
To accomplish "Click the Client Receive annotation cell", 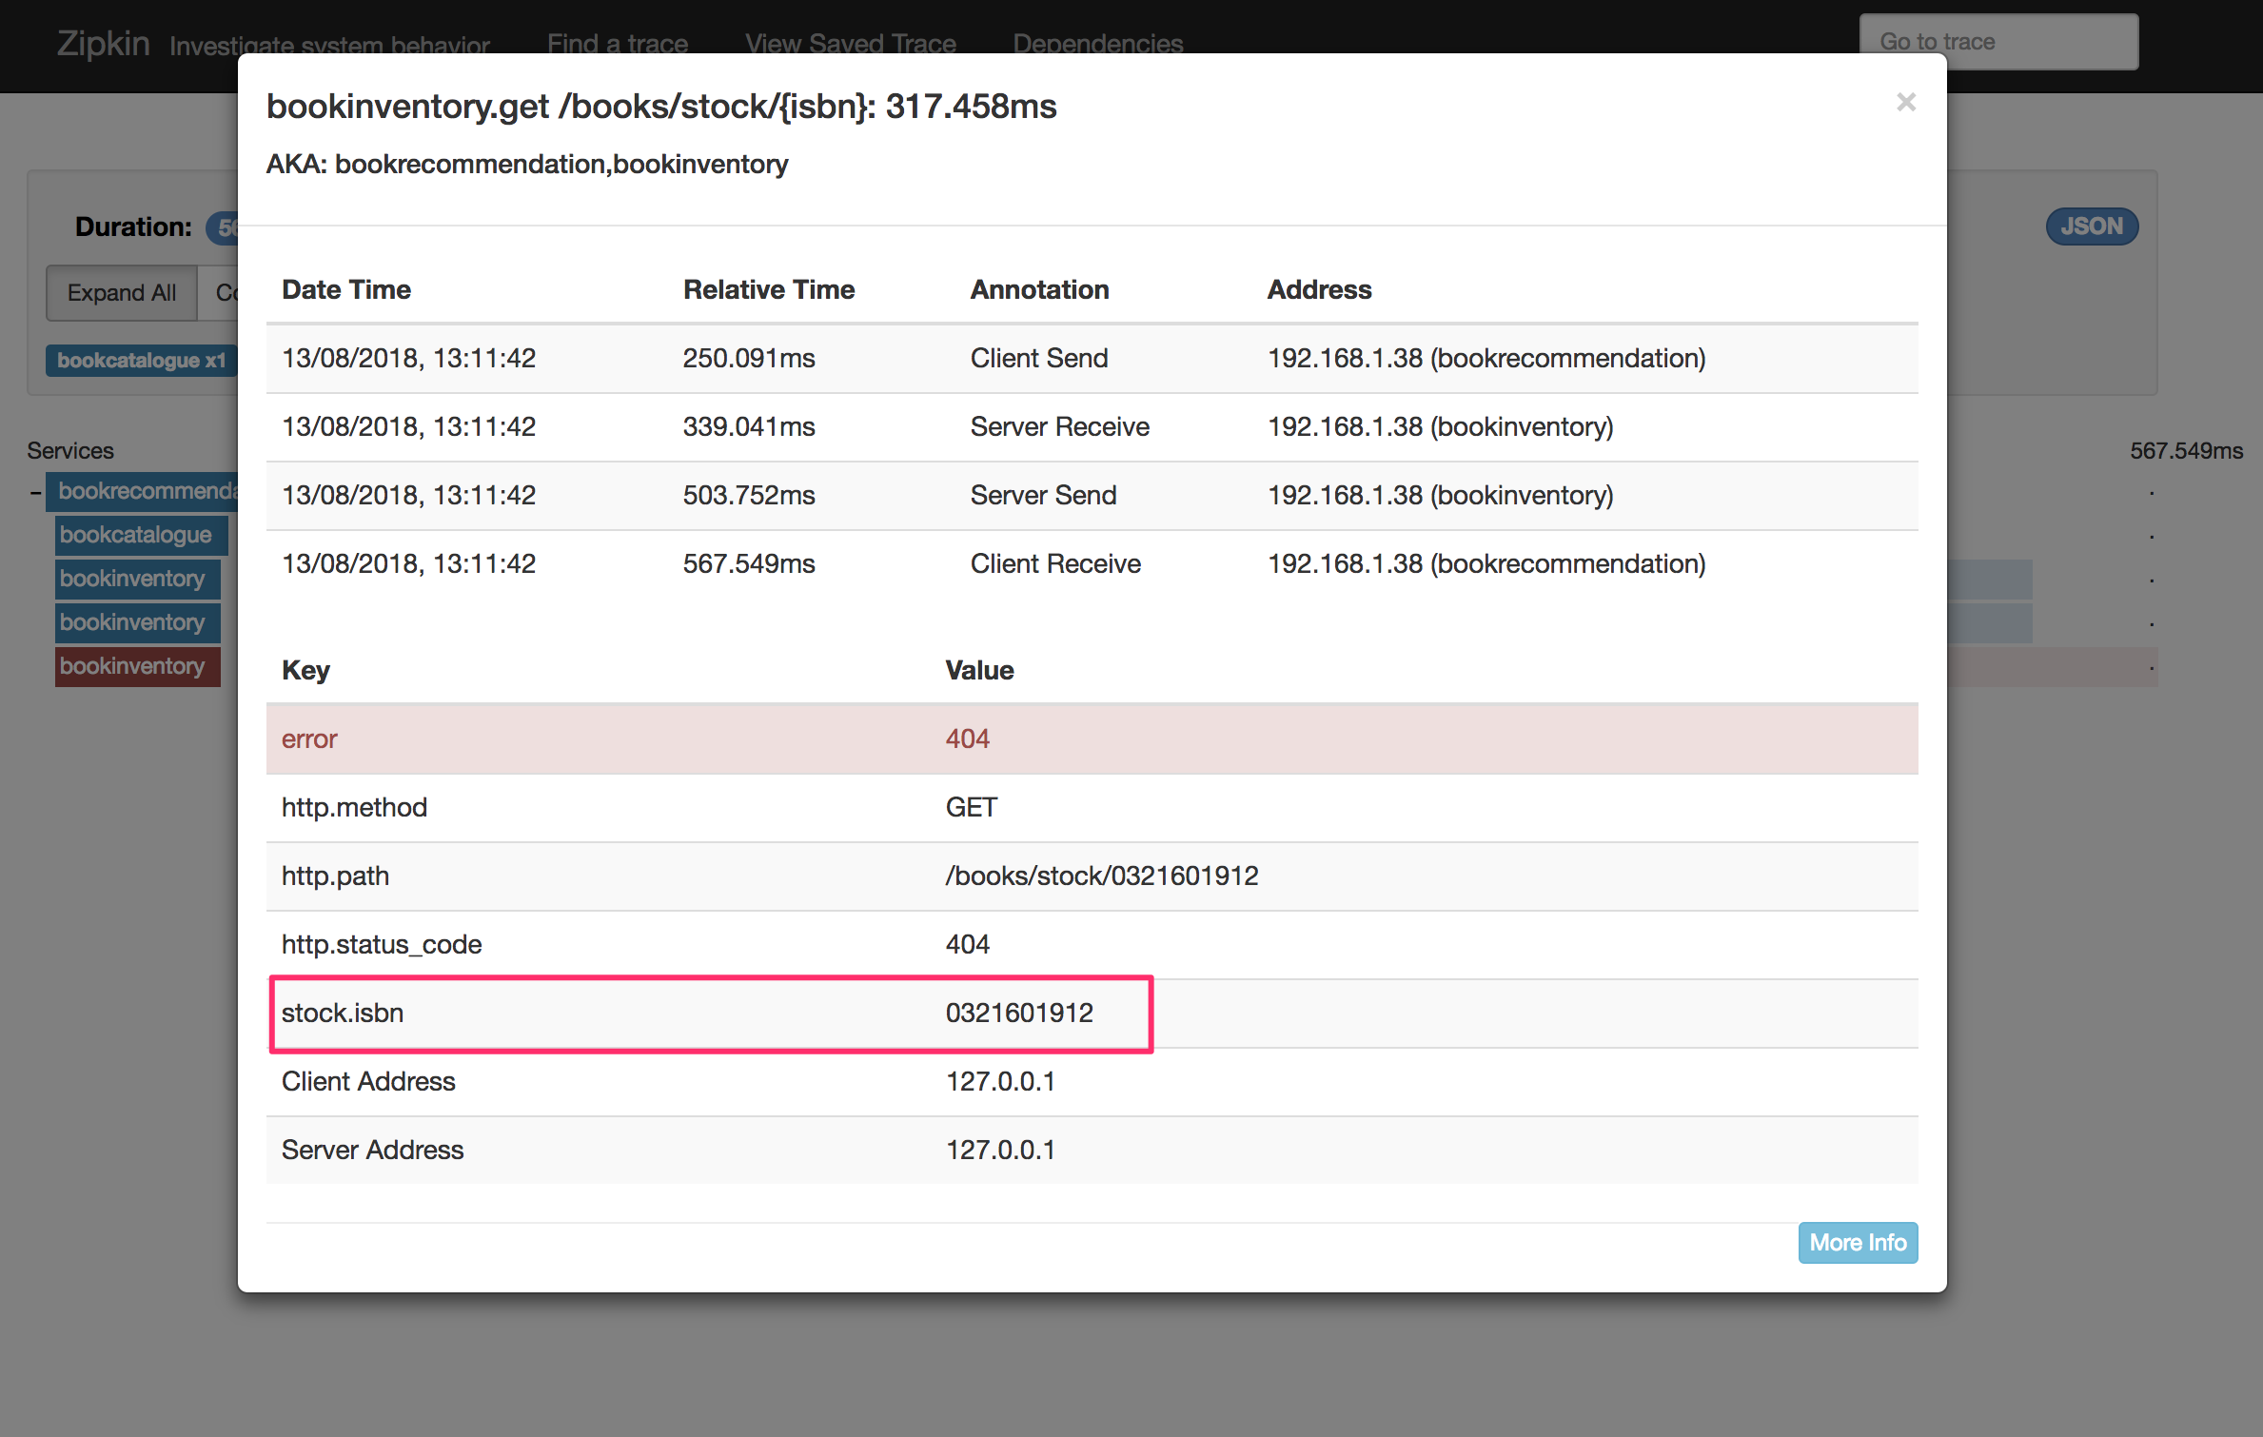I will 1055,564.
